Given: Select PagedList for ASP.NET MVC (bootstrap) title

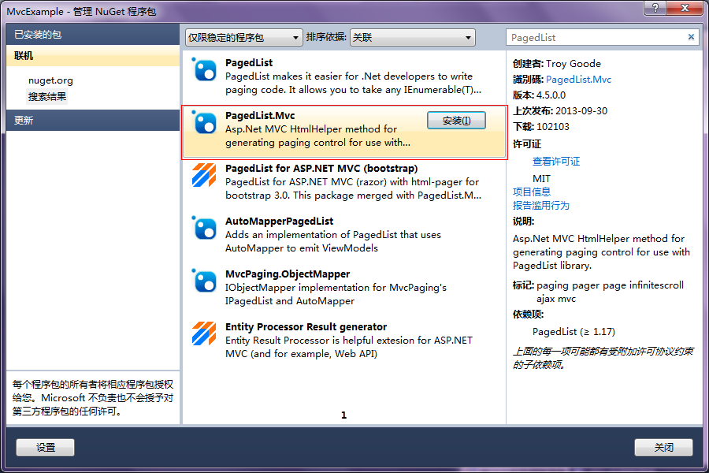Looking at the screenshot, I should 321,169.
